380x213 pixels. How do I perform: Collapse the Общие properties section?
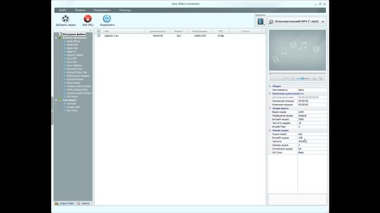(270, 86)
